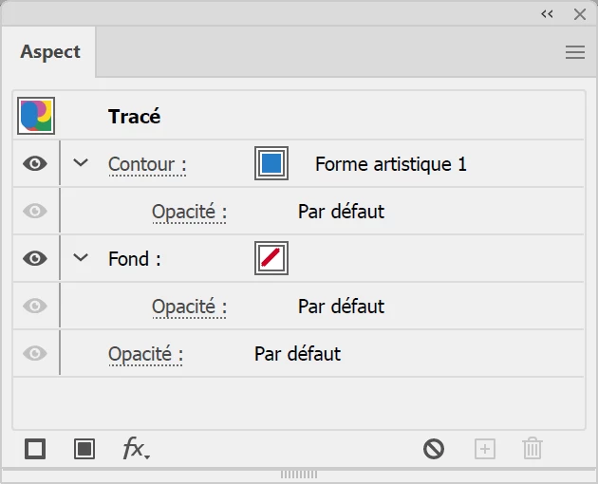Click the Duplicate Selected Item icon

point(485,449)
